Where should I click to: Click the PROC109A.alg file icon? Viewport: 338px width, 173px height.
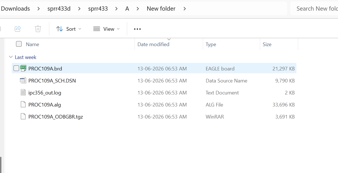[x=23, y=105]
